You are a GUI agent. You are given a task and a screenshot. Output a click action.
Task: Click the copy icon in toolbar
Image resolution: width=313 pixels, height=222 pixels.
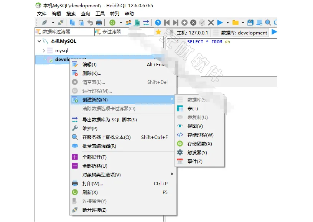(72, 23)
